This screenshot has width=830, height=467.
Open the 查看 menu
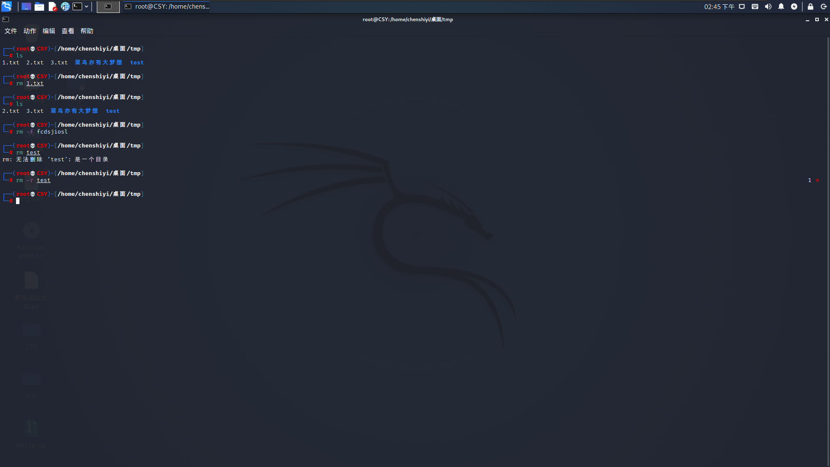coord(68,31)
